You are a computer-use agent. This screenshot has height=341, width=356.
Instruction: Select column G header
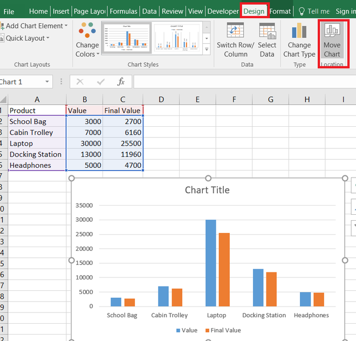tap(271, 99)
